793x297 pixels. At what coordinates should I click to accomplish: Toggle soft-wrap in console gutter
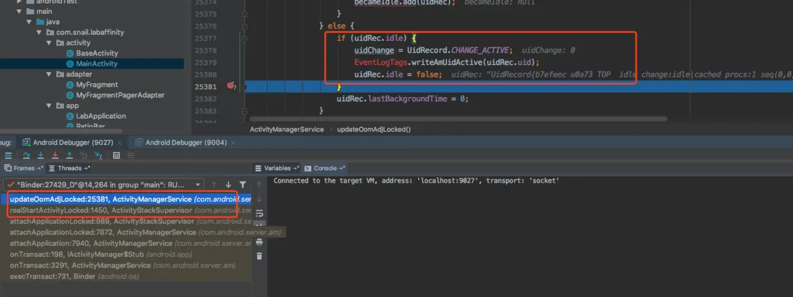pos(260,213)
